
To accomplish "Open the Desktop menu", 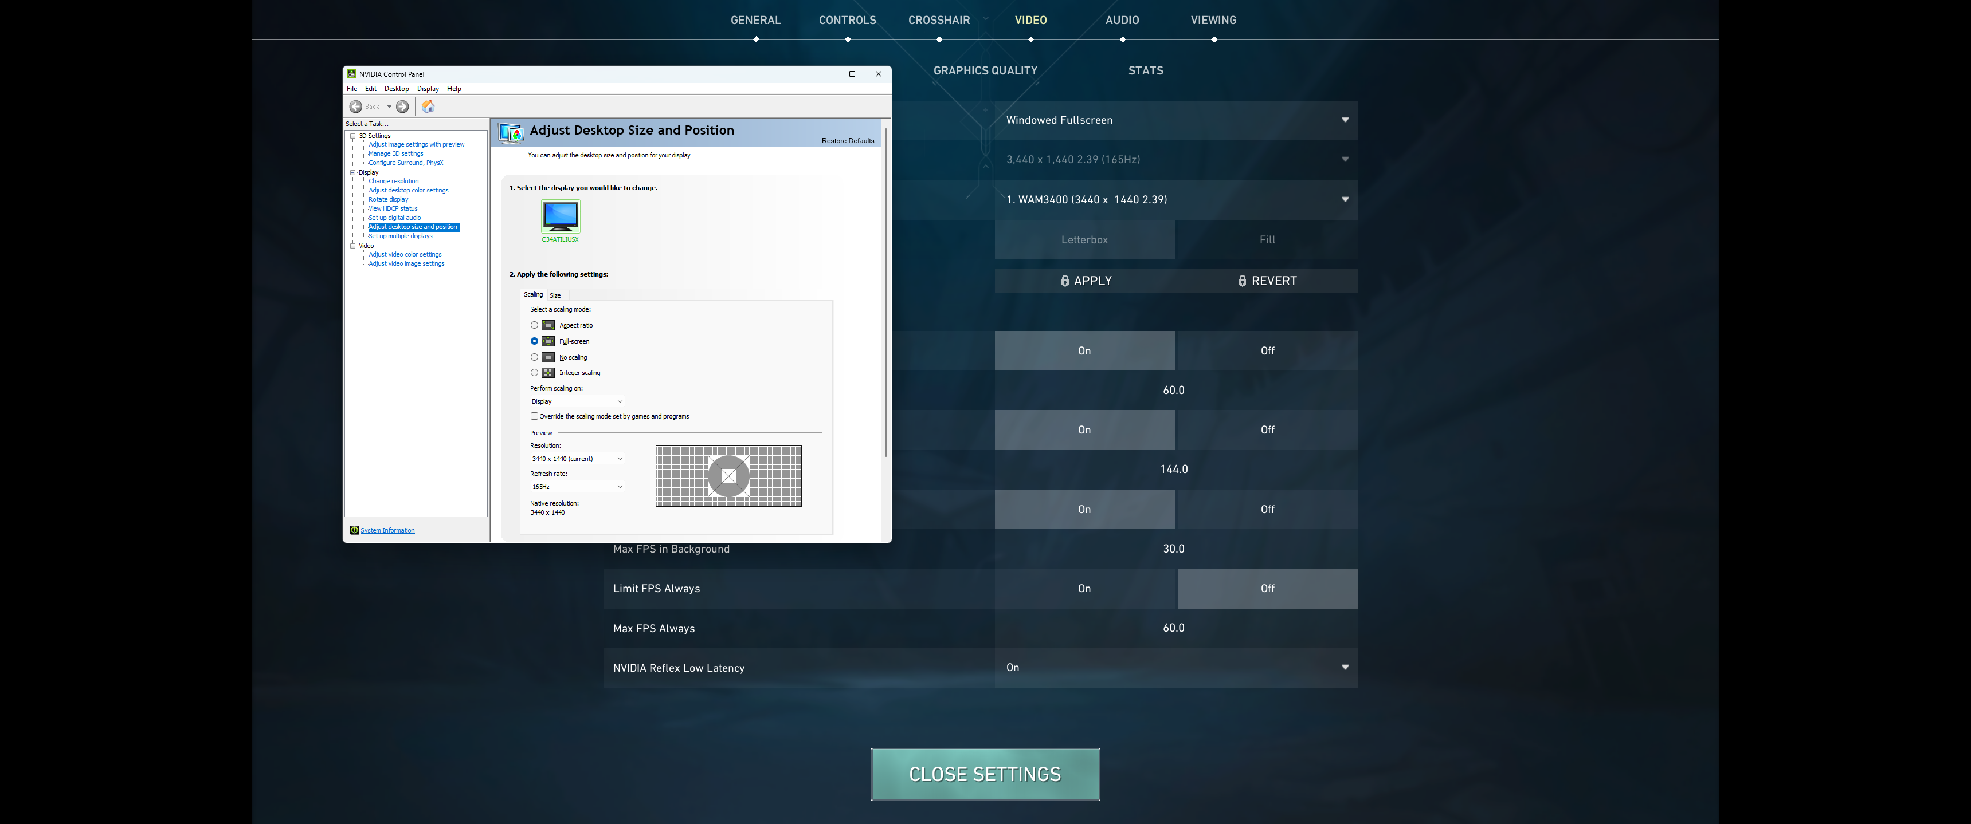I will tap(397, 89).
